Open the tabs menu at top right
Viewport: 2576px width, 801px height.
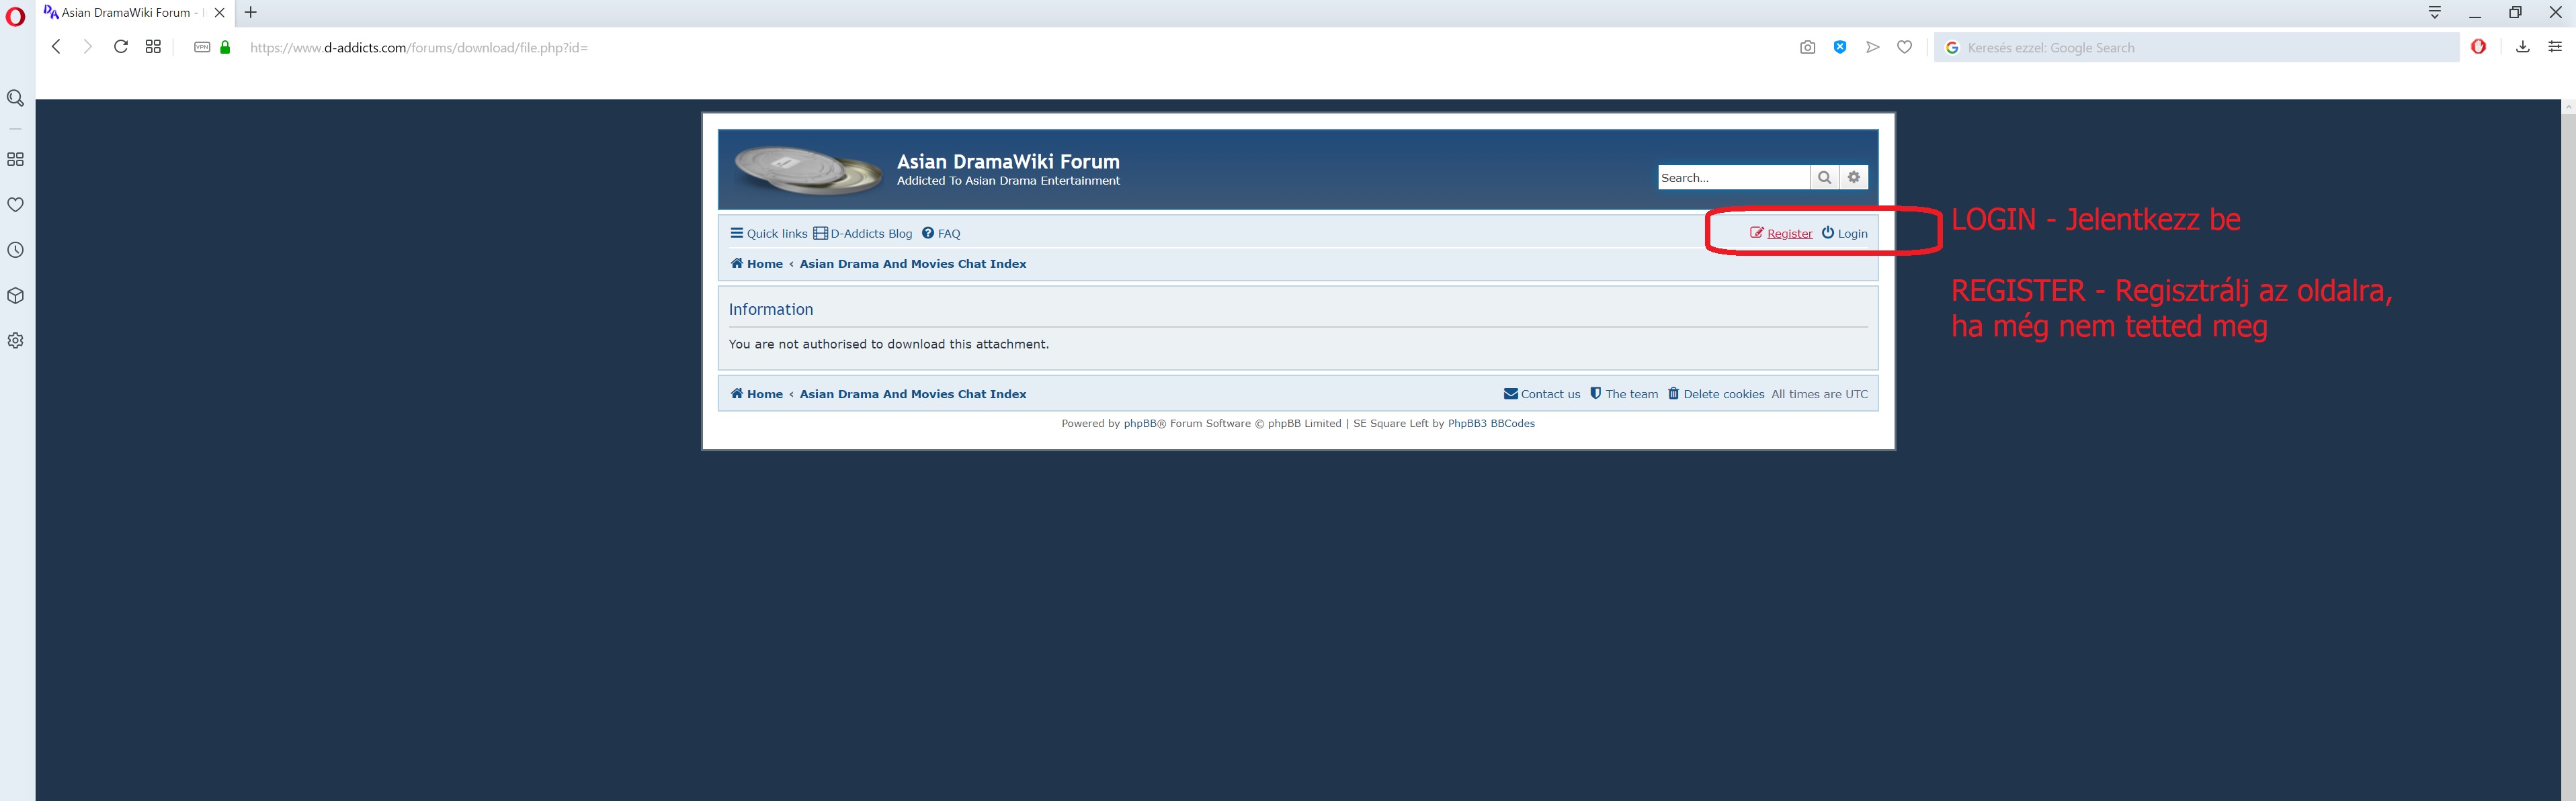[2434, 13]
